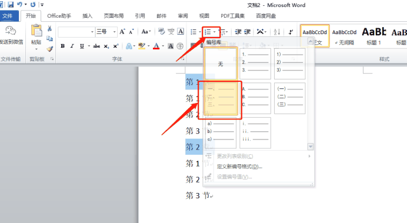Insert enclosed character (带圈字符)
Screen dimensions: 407x223
pyautogui.click(x=180, y=46)
